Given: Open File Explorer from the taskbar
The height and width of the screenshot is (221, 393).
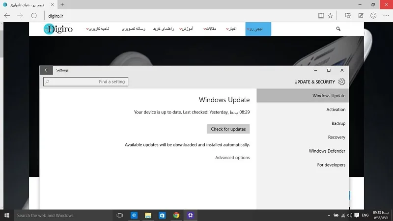Looking at the screenshot, I should [148, 215].
